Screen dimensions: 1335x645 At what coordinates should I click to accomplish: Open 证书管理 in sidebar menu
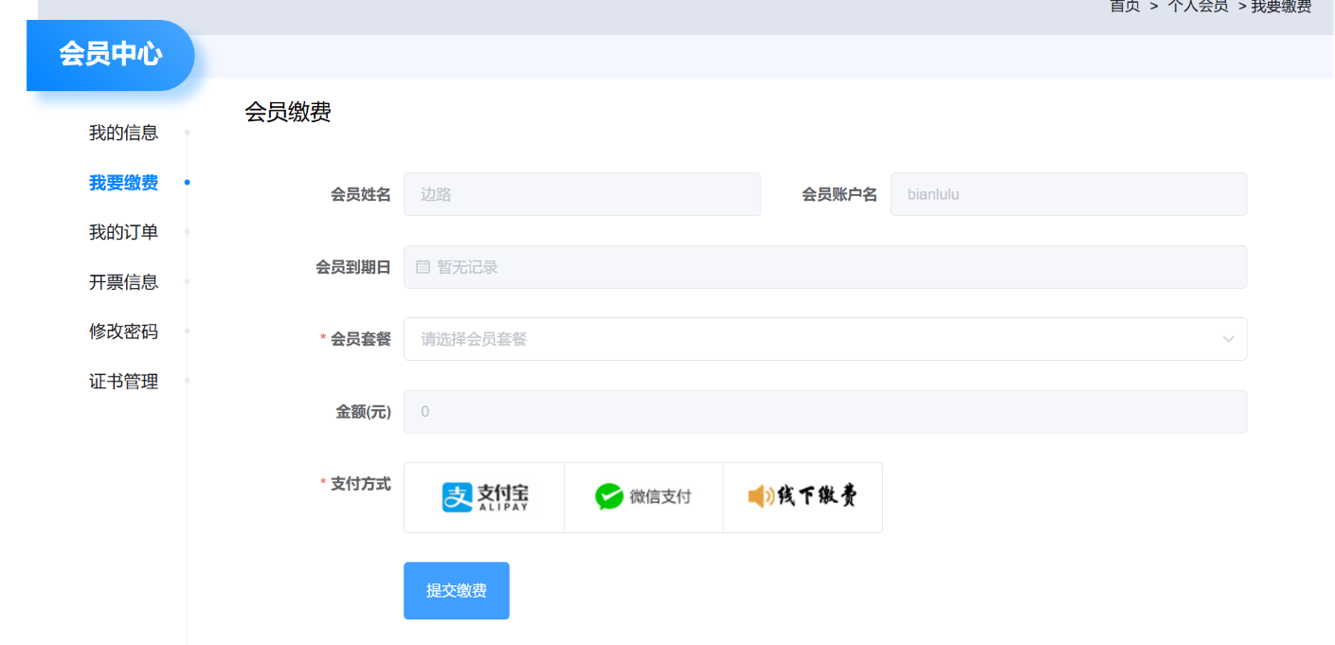click(123, 382)
